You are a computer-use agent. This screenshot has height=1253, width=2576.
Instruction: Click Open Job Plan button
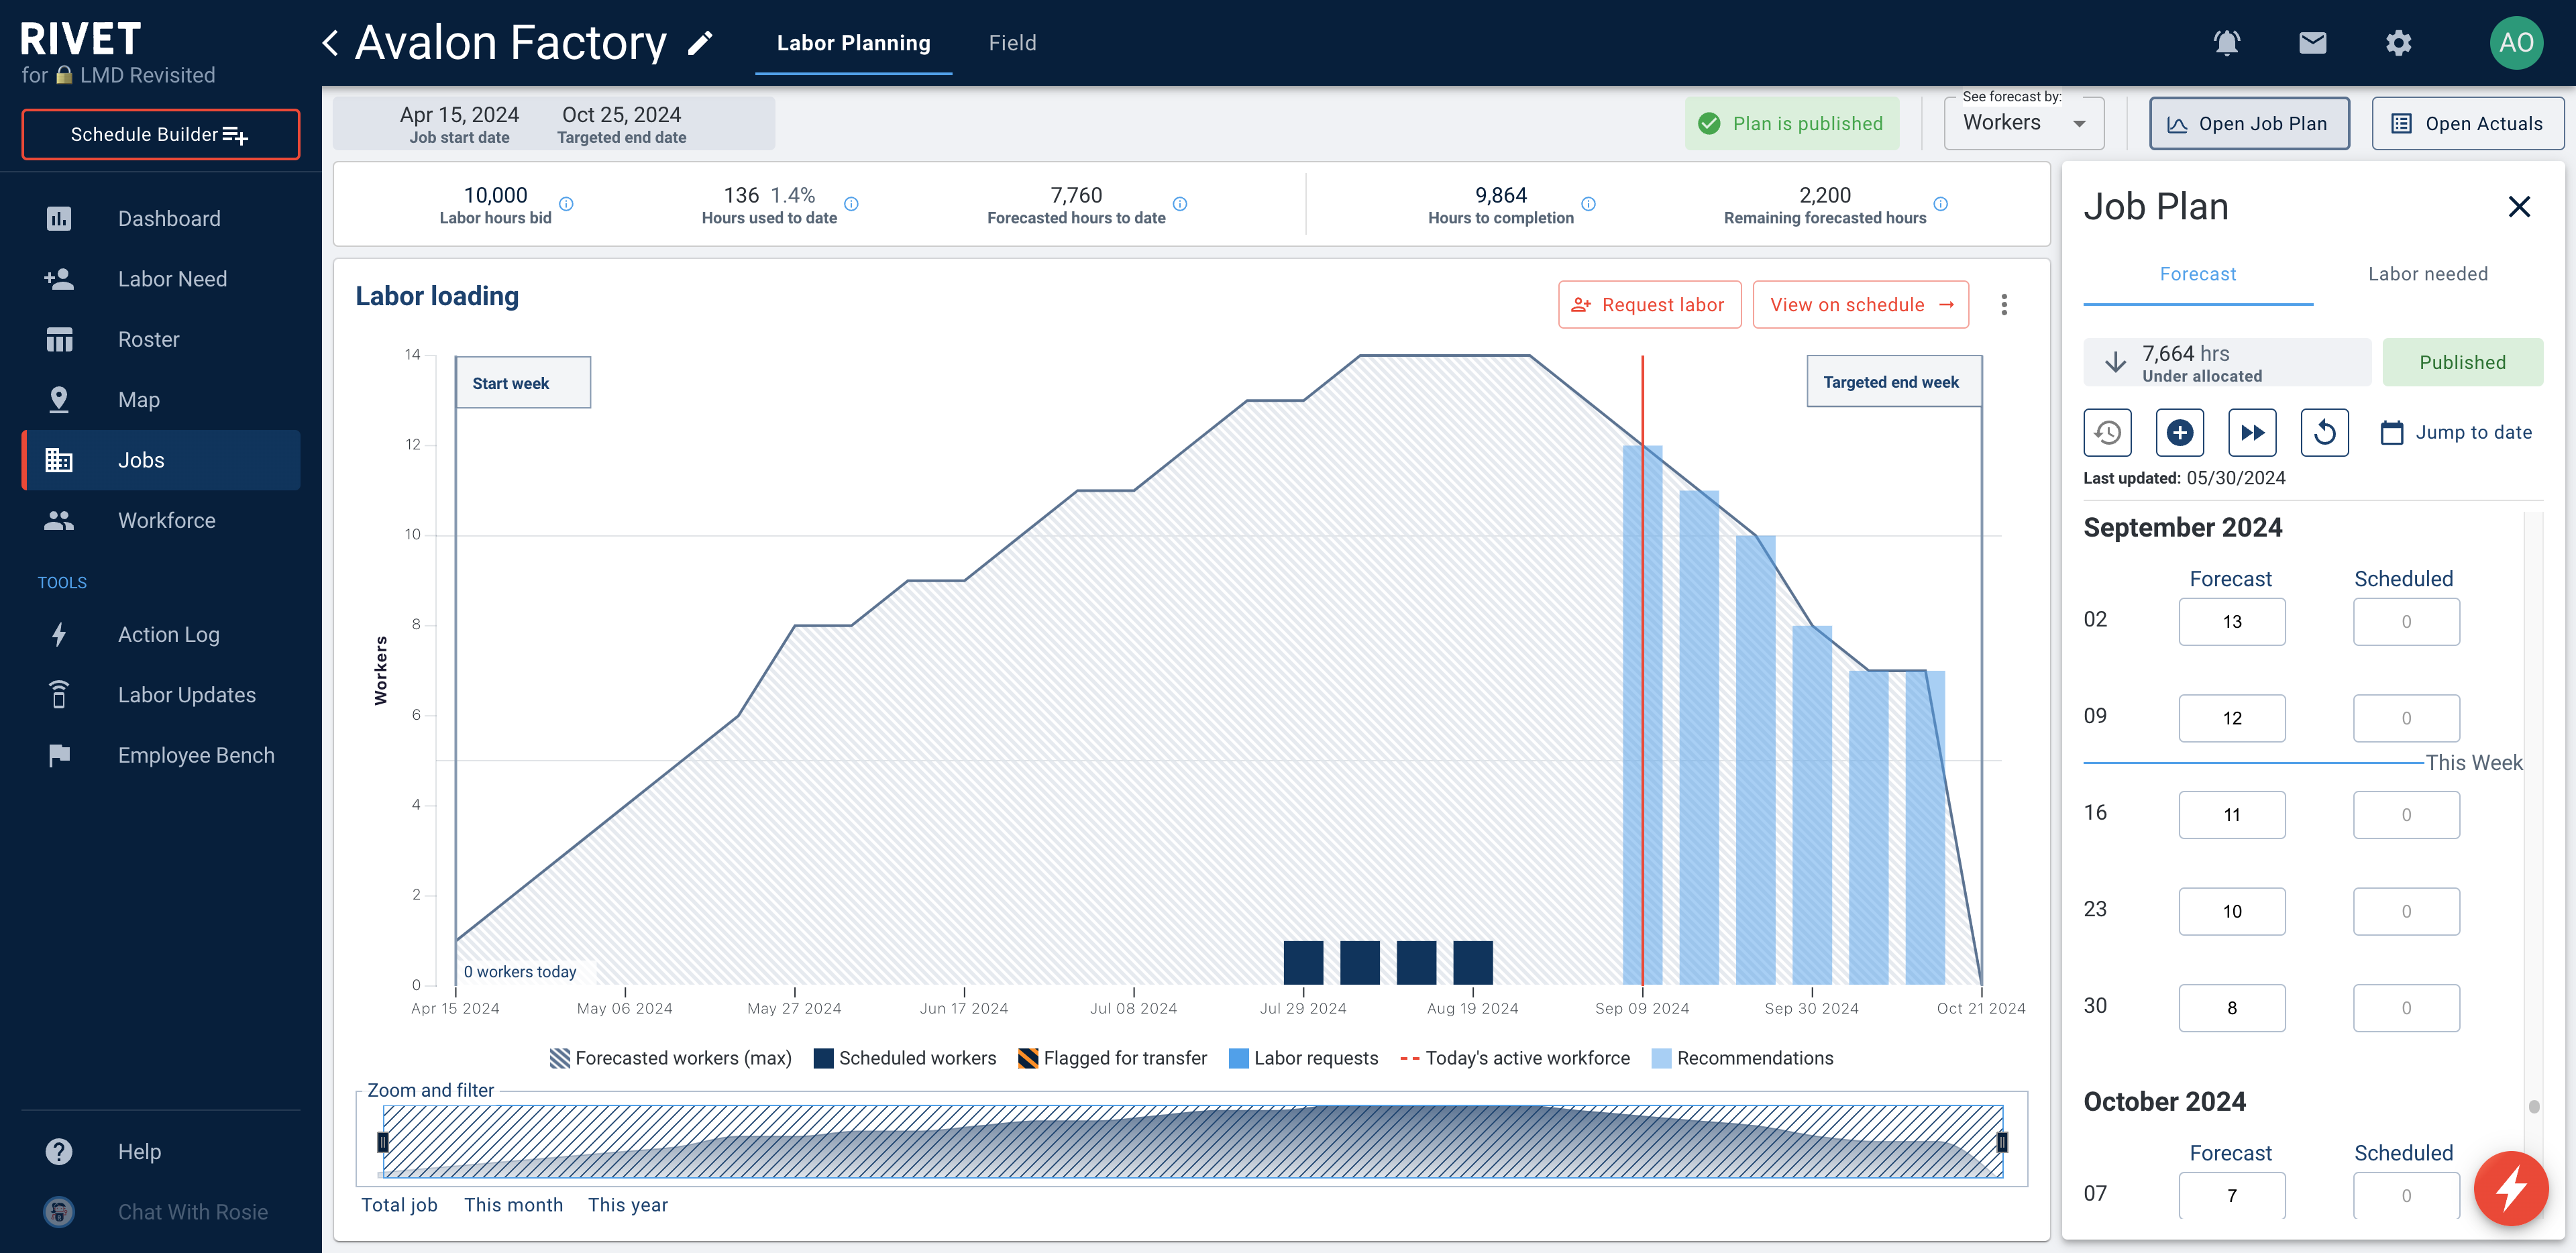pos(2249,124)
